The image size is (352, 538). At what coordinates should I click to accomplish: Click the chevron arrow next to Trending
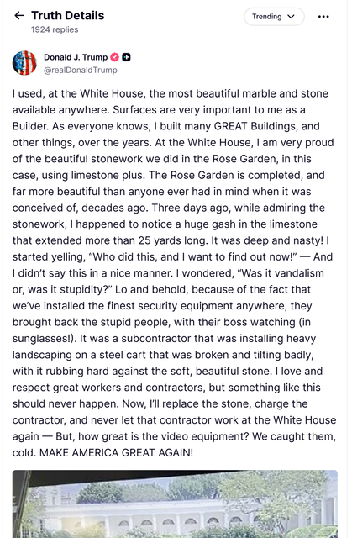click(291, 17)
